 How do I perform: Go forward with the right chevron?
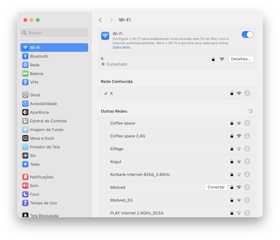point(111,20)
